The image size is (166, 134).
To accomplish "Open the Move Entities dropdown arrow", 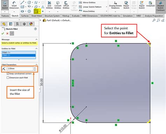I will (106, 11).
